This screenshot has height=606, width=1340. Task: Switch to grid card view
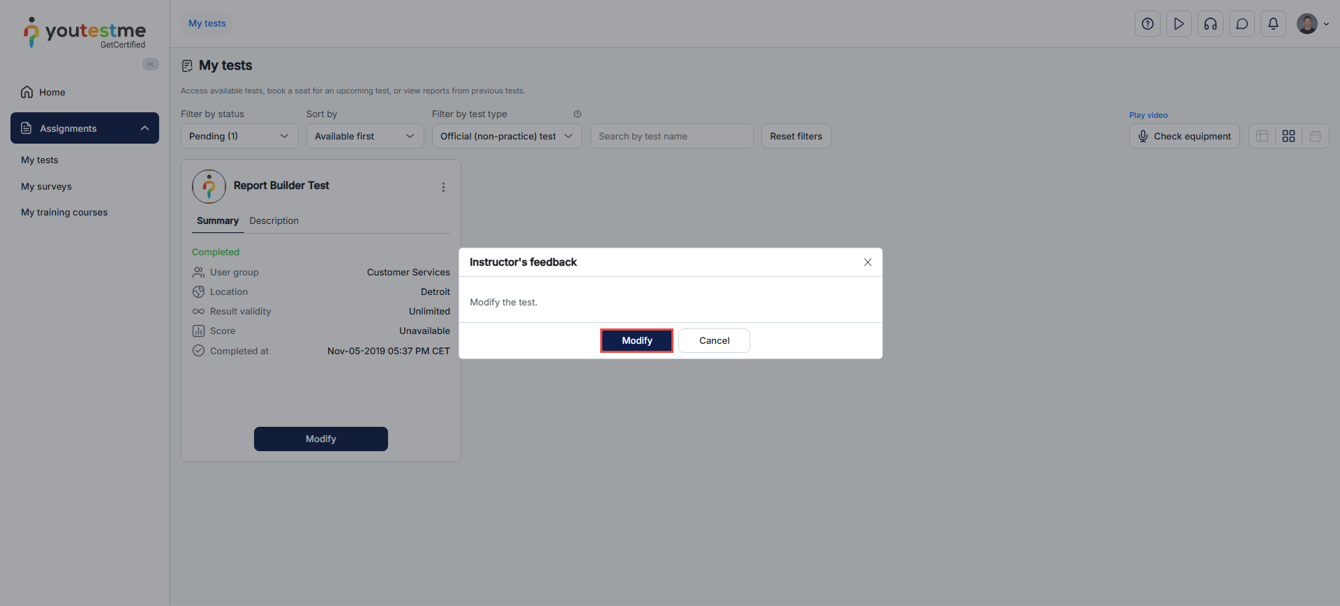[x=1288, y=136]
